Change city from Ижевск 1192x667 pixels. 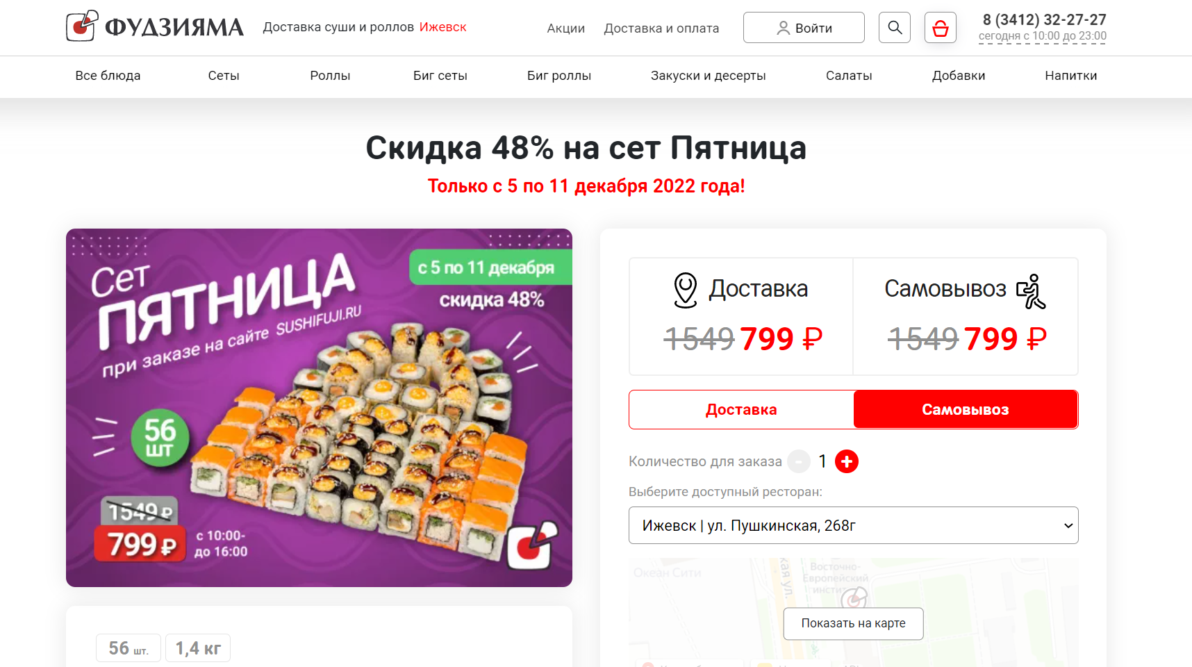click(x=442, y=27)
